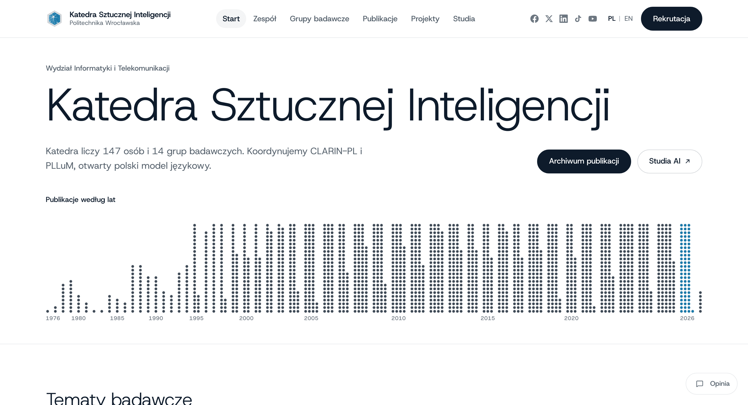Screen dimensions: 748x405
Task: Switch language to PL
Action: point(612,19)
